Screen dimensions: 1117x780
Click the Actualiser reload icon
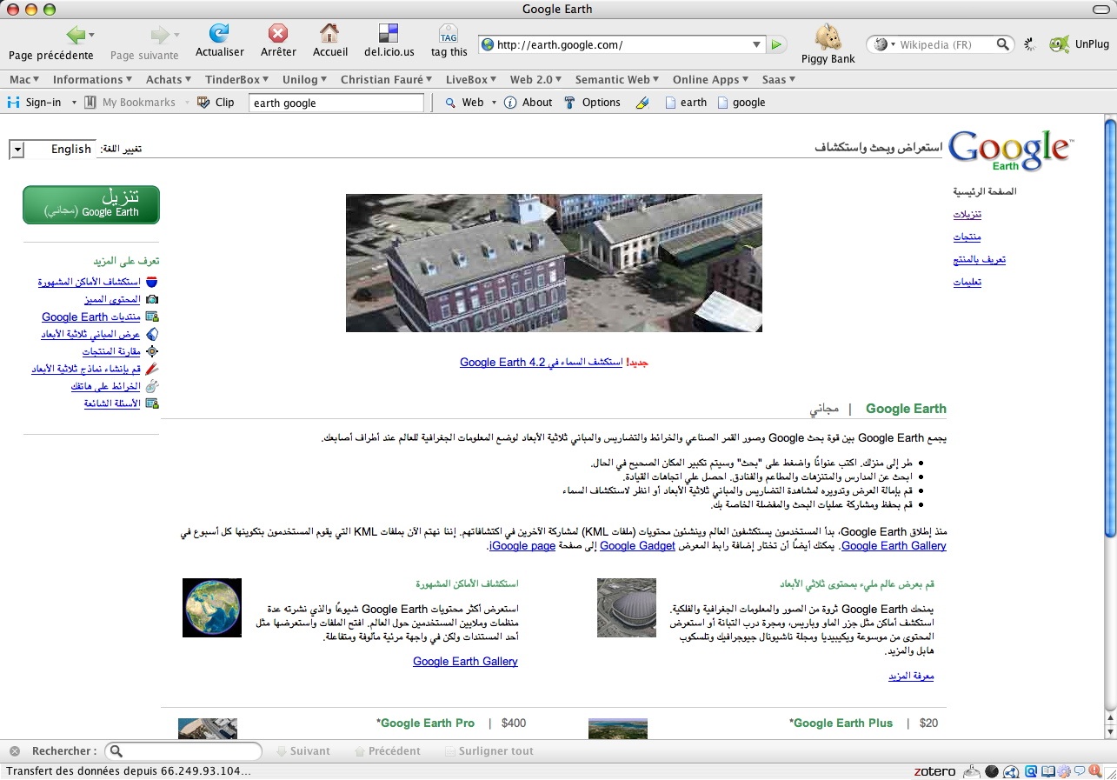[219, 34]
